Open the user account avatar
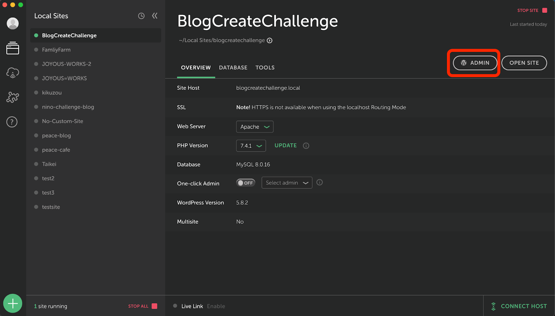Image resolution: width=555 pixels, height=316 pixels. click(13, 24)
